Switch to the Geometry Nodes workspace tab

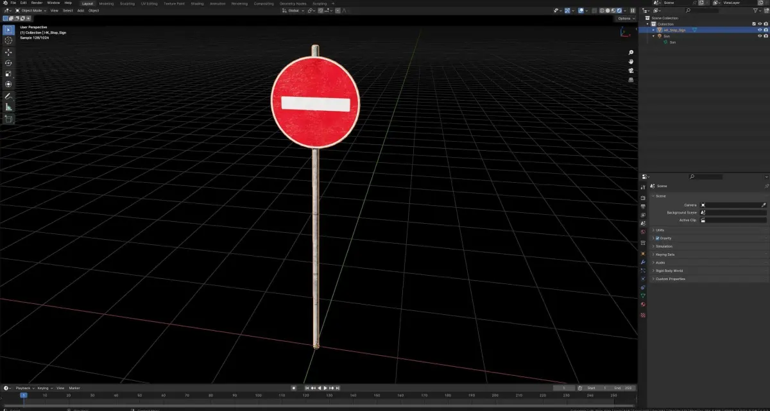tap(293, 3)
